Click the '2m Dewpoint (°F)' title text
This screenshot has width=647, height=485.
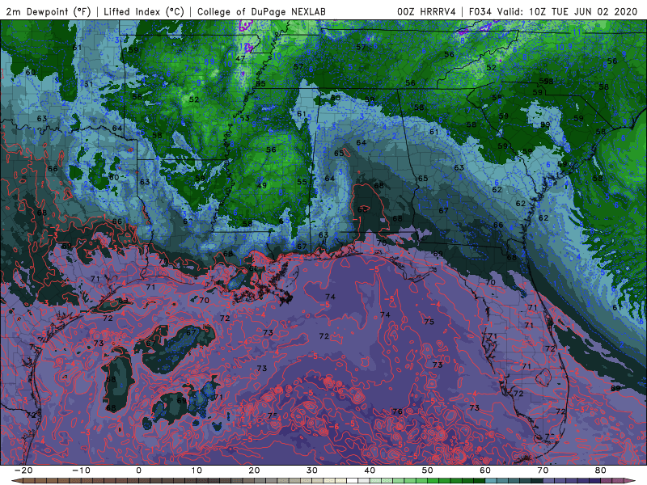click(48, 11)
